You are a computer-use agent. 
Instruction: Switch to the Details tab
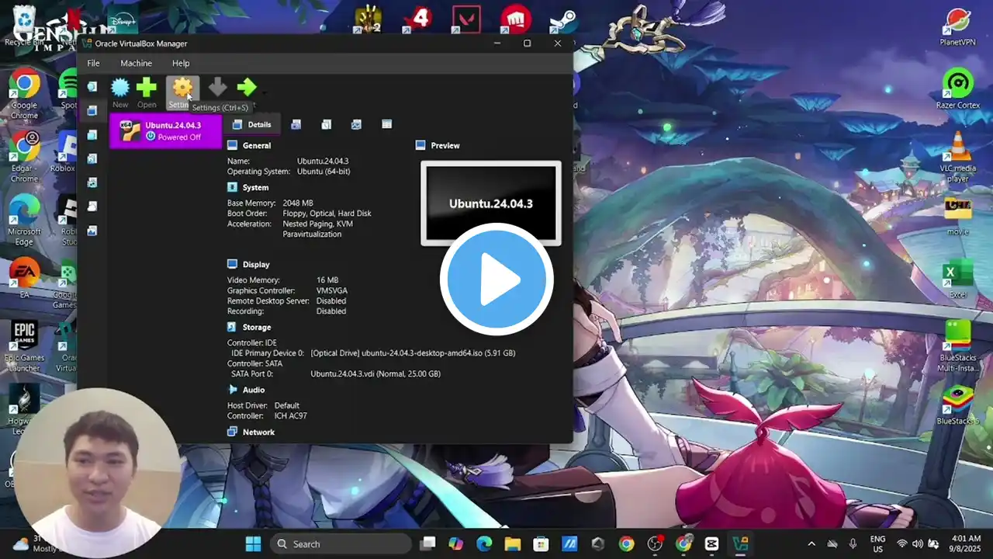(x=252, y=124)
